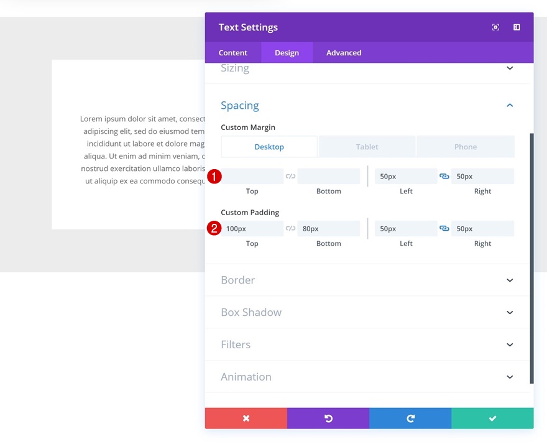Switch Custom Margin settings to Tablet view
Screen dimensions: 547x444
pyautogui.click(x=367, y=146)
